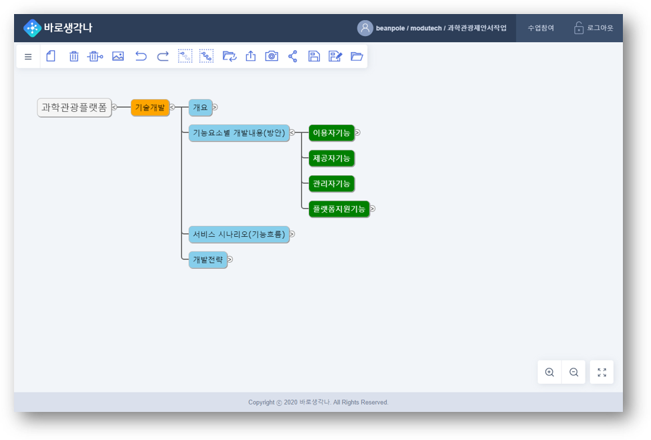Screen dimensions: 651x440
Task: Undo the last action
Action: tap(141, 56)
